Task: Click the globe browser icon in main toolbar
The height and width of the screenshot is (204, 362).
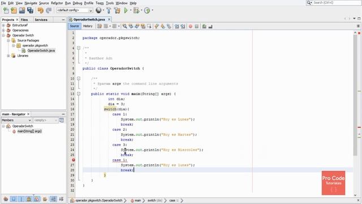Action: (x=98, y=10)
